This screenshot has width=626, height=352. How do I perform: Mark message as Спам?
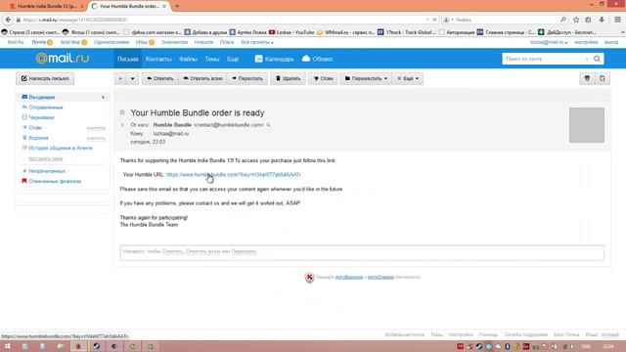tap(323, 78)
